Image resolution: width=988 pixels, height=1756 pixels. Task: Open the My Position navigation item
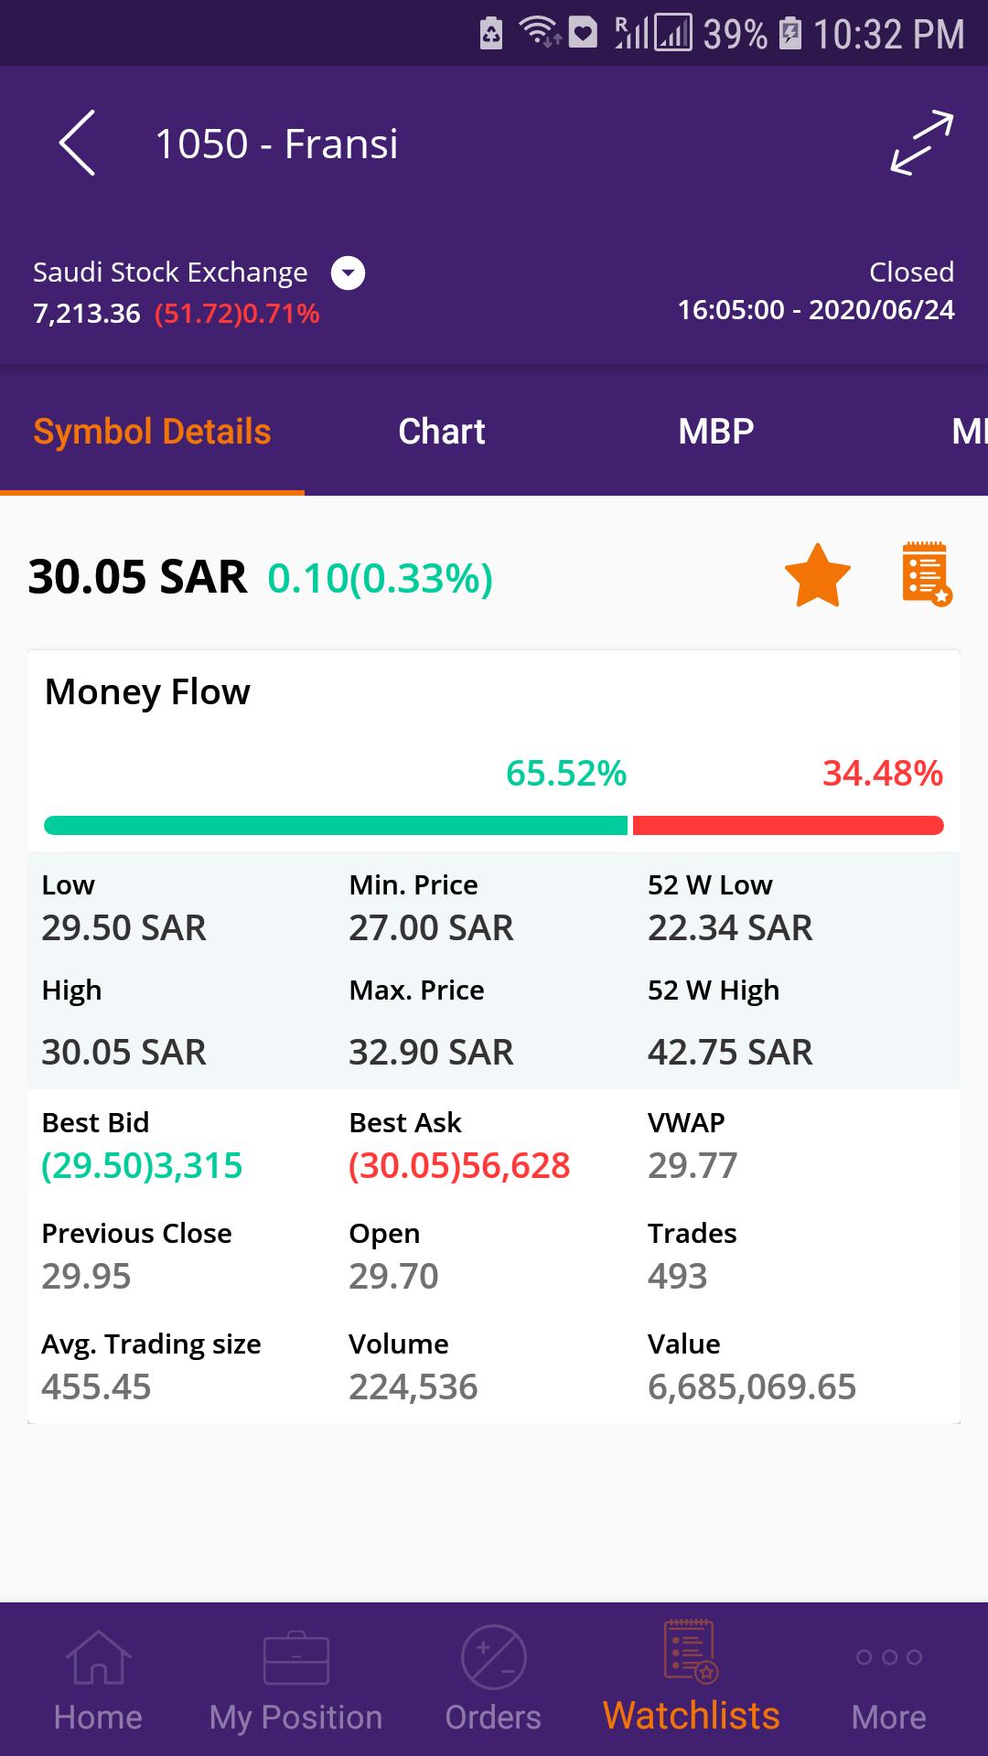click(295, 1681)
